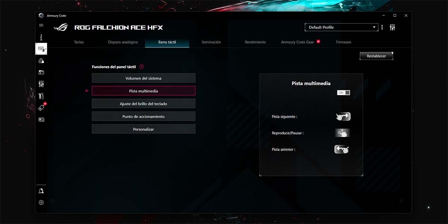The width and height of the screenshot is (448, 224).
Task: Maximize the Armoury Crate window
Action: tap(395, 15)
